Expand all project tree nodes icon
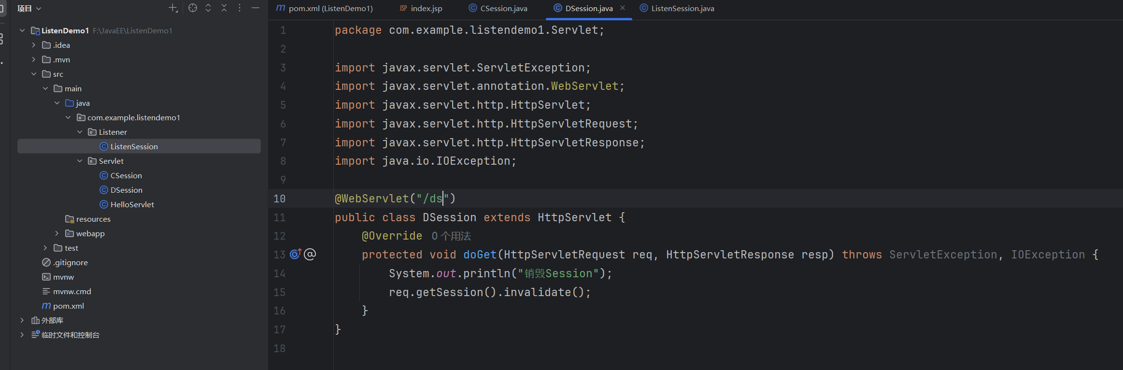The image size is (1123, 370). click(x=208, y=8)
